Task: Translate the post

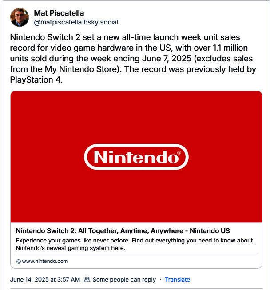Action: point(177,279)
